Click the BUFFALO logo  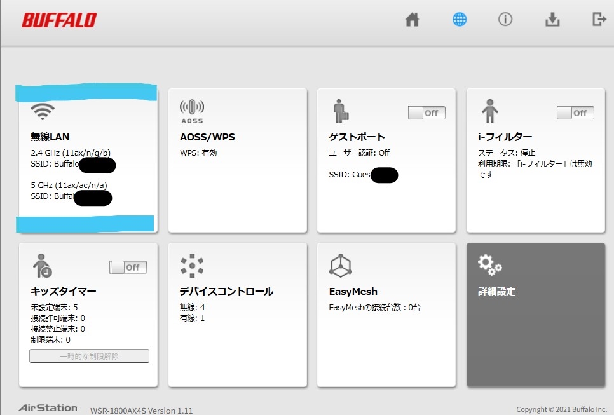tap(58, 20)
